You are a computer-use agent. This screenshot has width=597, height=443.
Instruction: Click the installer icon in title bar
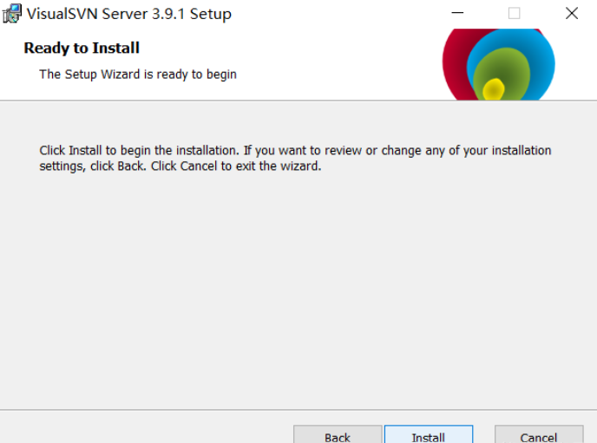point(12,13)
